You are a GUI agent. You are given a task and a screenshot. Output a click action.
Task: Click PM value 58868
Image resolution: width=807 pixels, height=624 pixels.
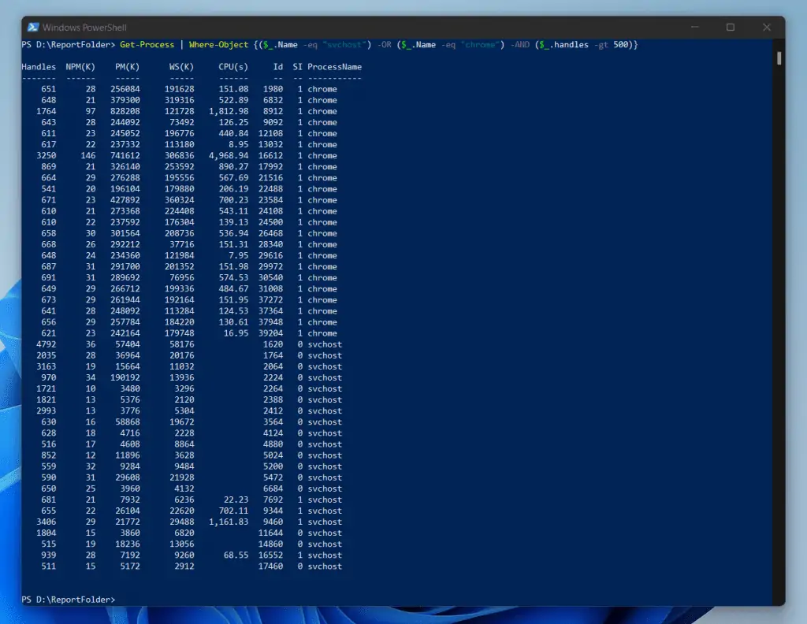128,422
